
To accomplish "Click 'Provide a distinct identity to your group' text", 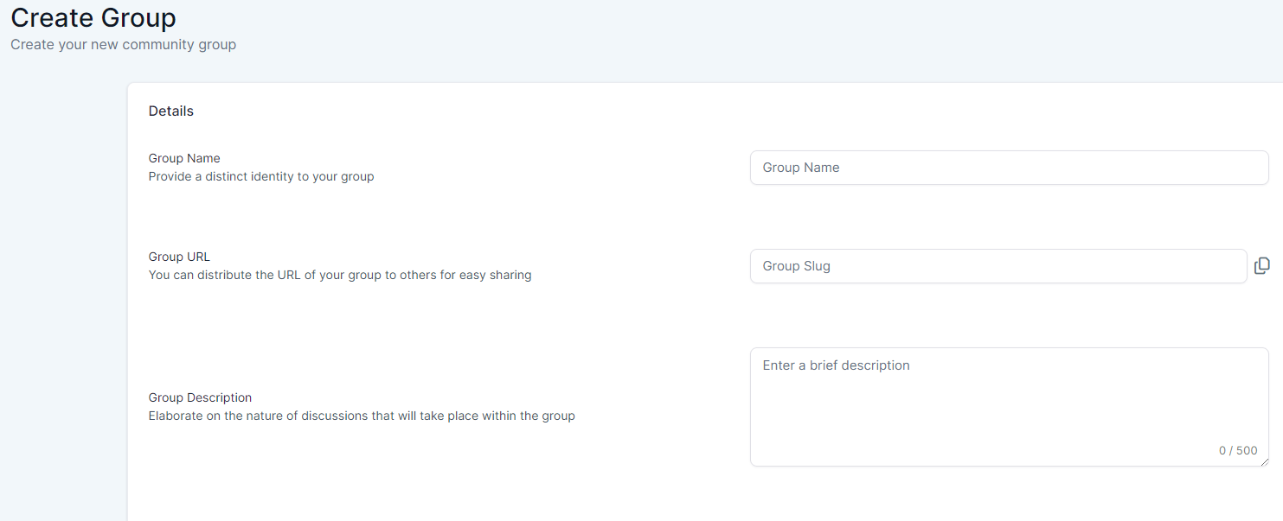I will coord(261,176).
